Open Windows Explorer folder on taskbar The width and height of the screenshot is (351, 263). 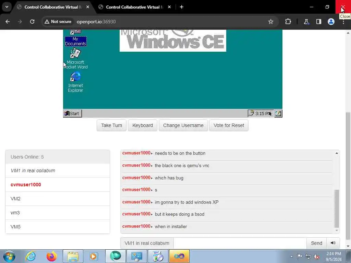tap(73, 256)
